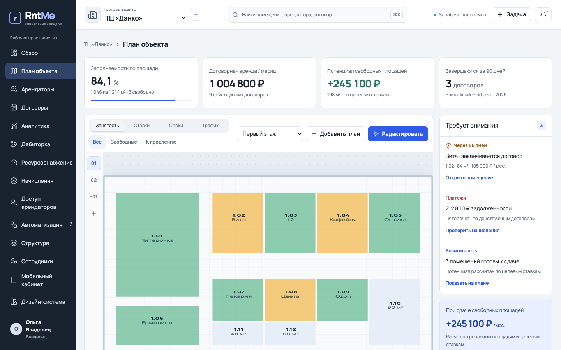Select floor -01 tab
561x350 pixels.
pyautogui.click(x=93, y=197)
